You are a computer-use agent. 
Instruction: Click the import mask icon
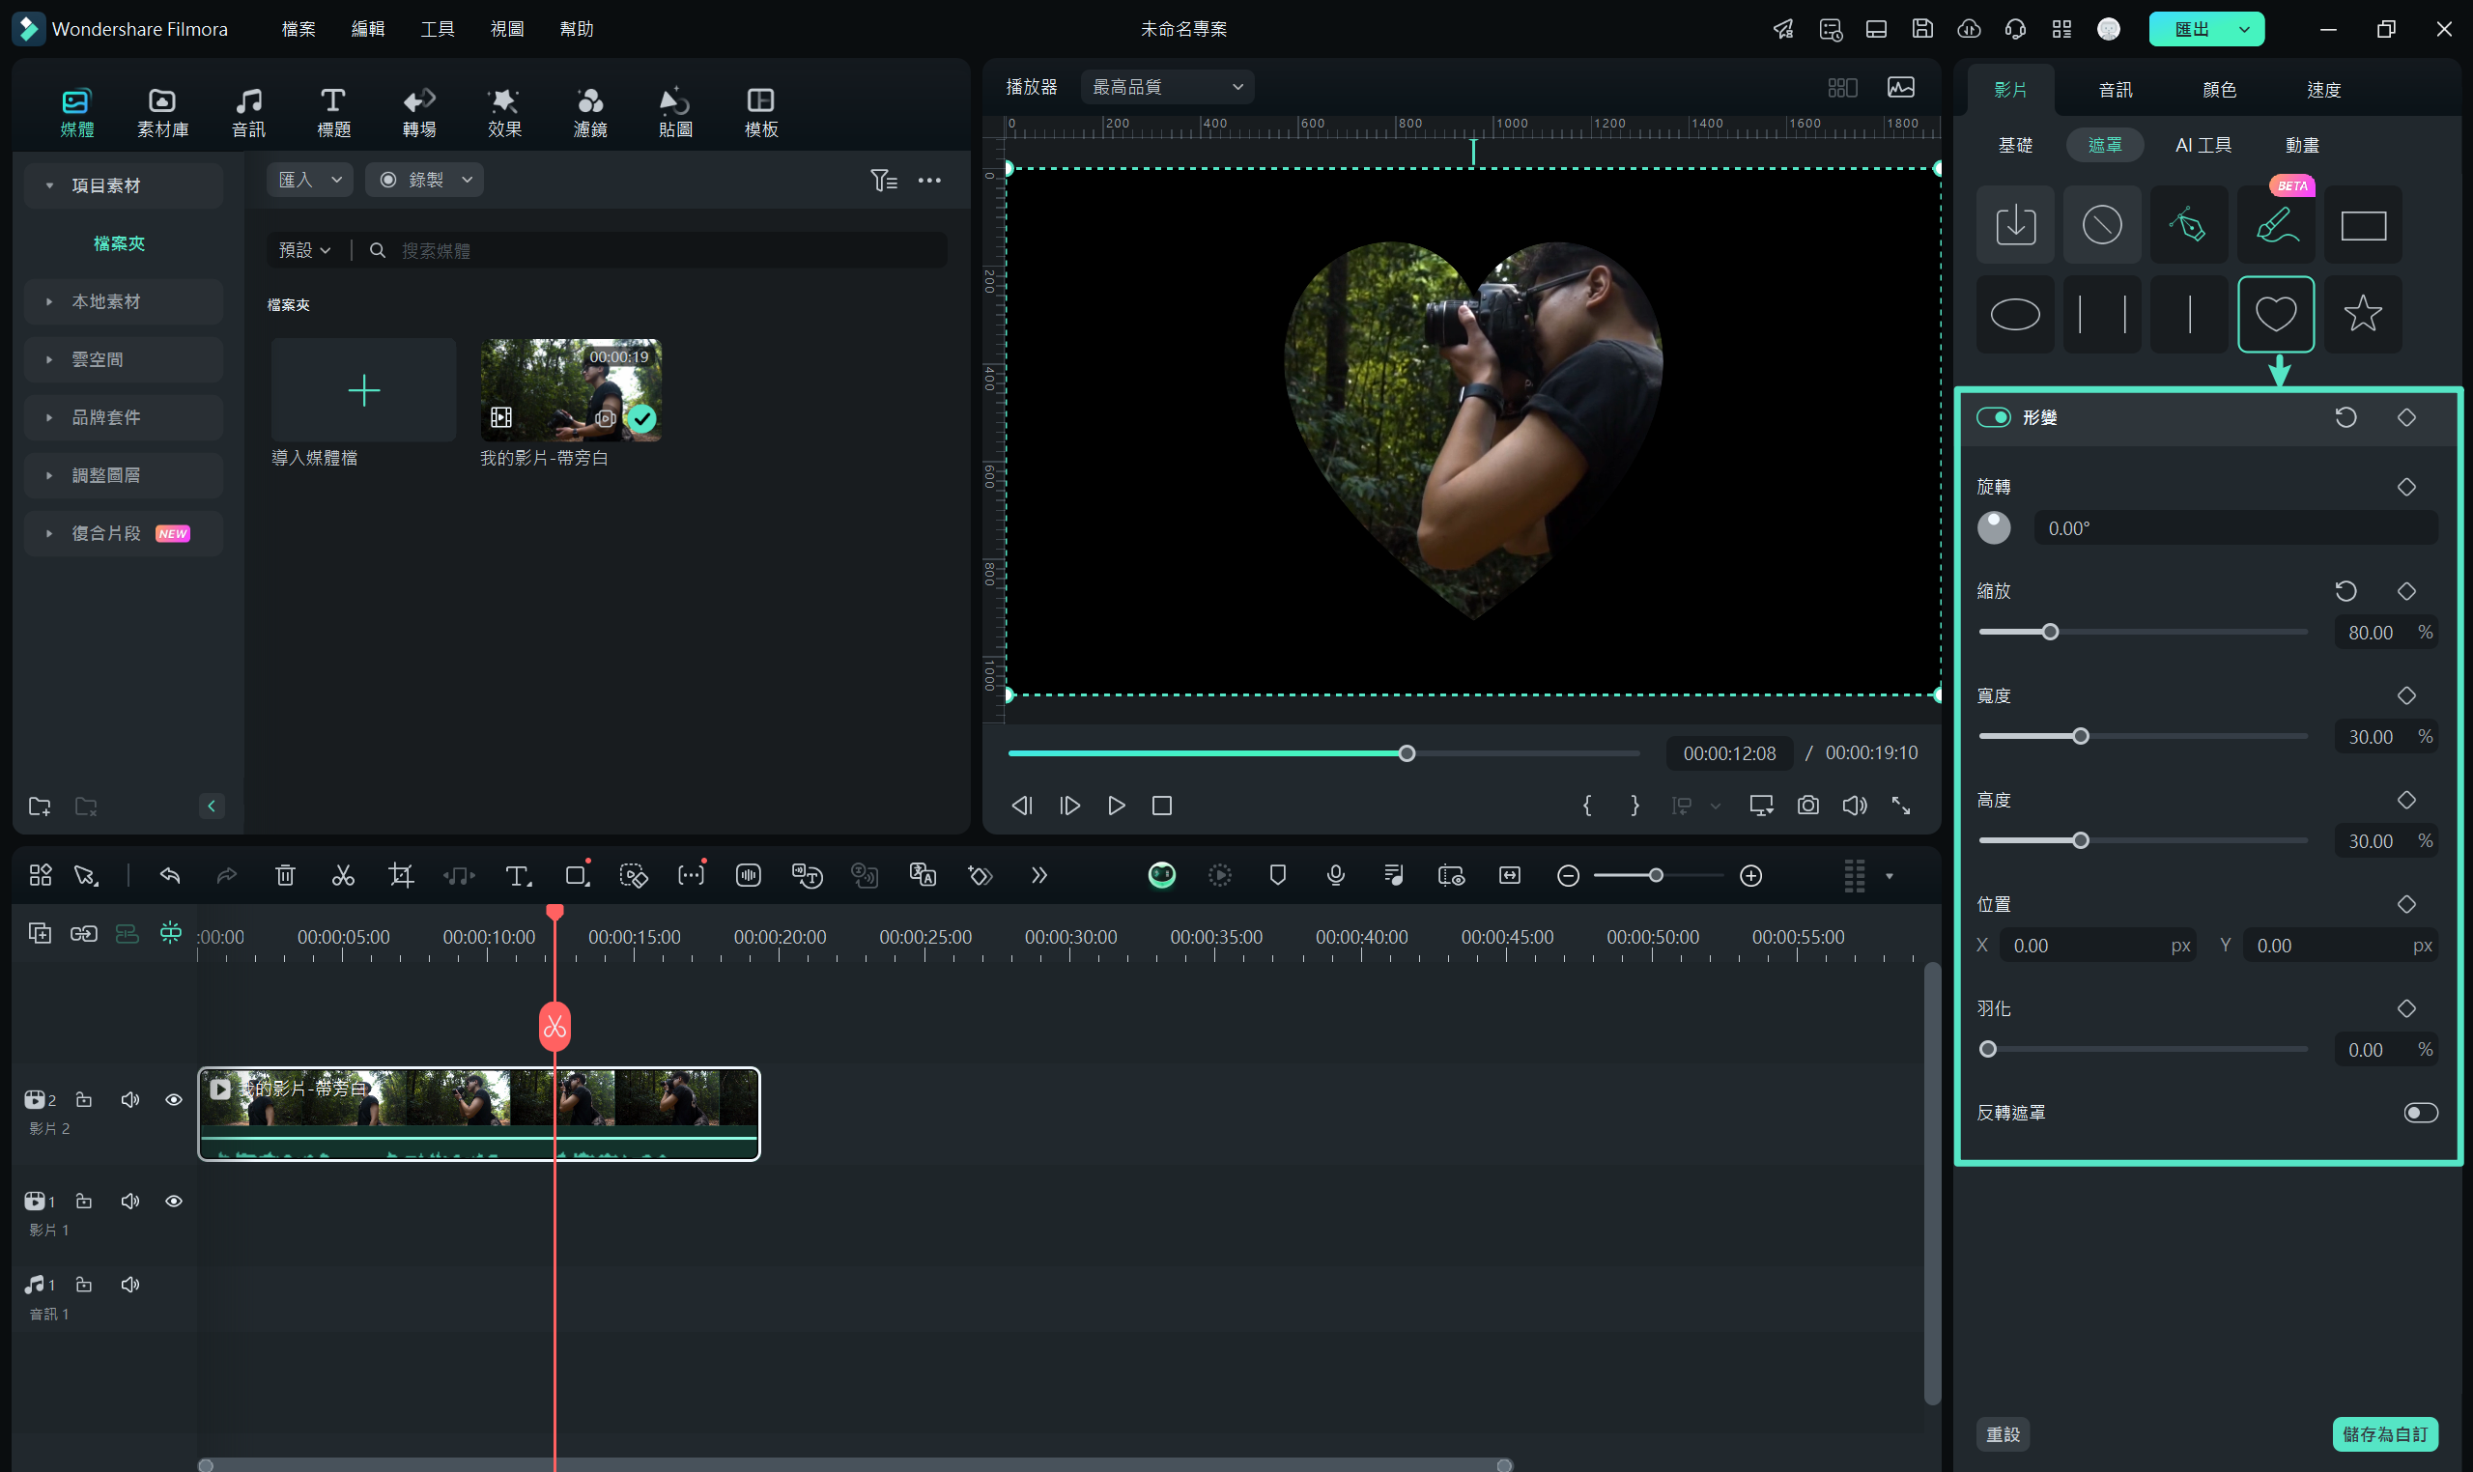coord(2015,225)
